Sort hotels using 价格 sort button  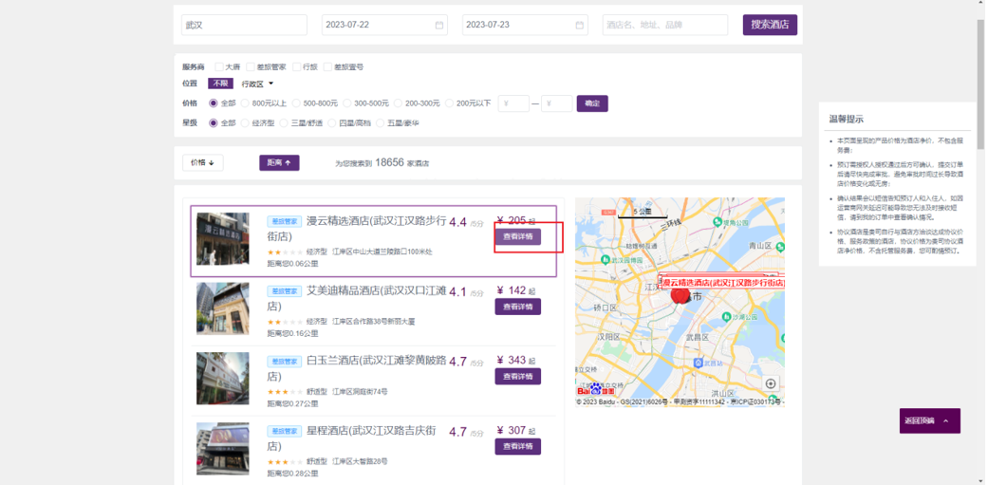click(202, 162)
